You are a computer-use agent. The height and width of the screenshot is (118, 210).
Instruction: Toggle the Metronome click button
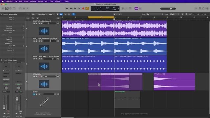[x=140, y=9]
